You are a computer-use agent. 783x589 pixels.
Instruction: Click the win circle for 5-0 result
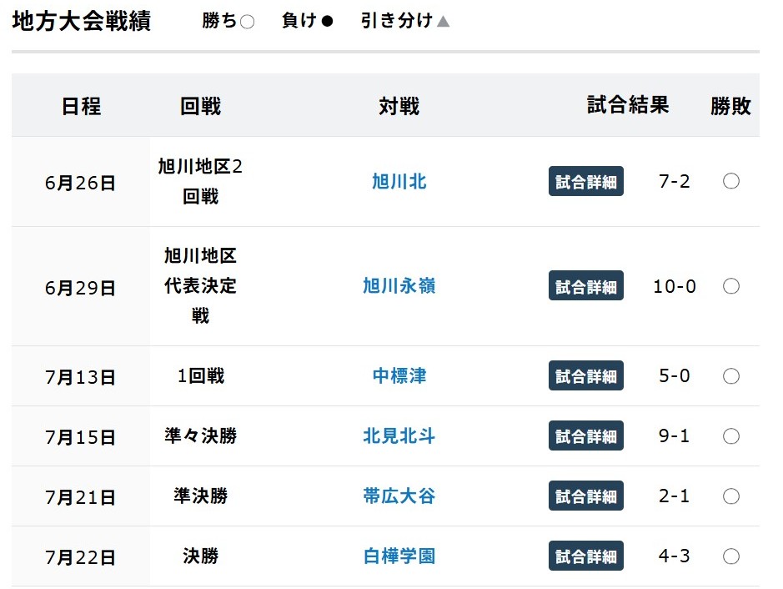click(731, 376)
